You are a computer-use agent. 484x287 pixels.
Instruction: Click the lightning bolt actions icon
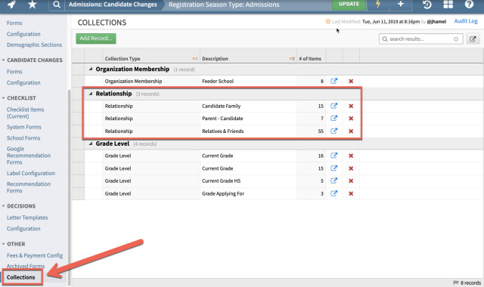click(378, 5)
